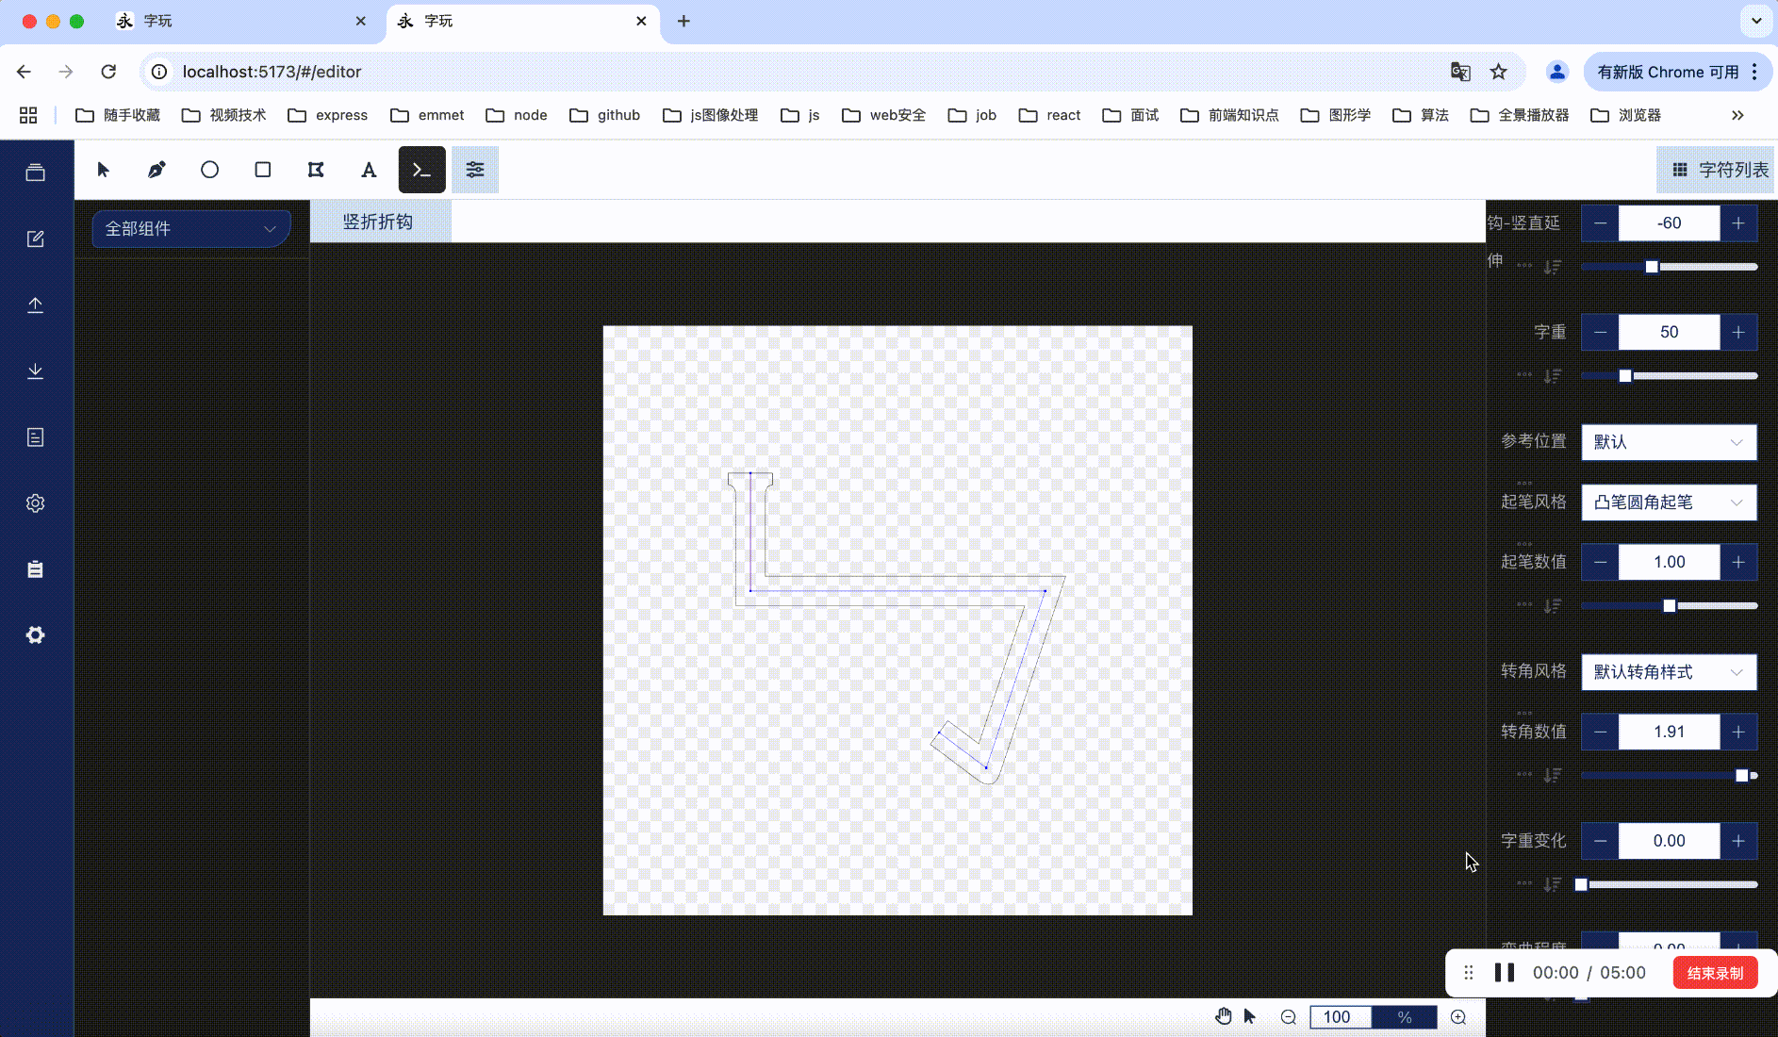Select the Rectangle drawing tool
Screen dimensions: 1778x1037
tap(262, 170)
